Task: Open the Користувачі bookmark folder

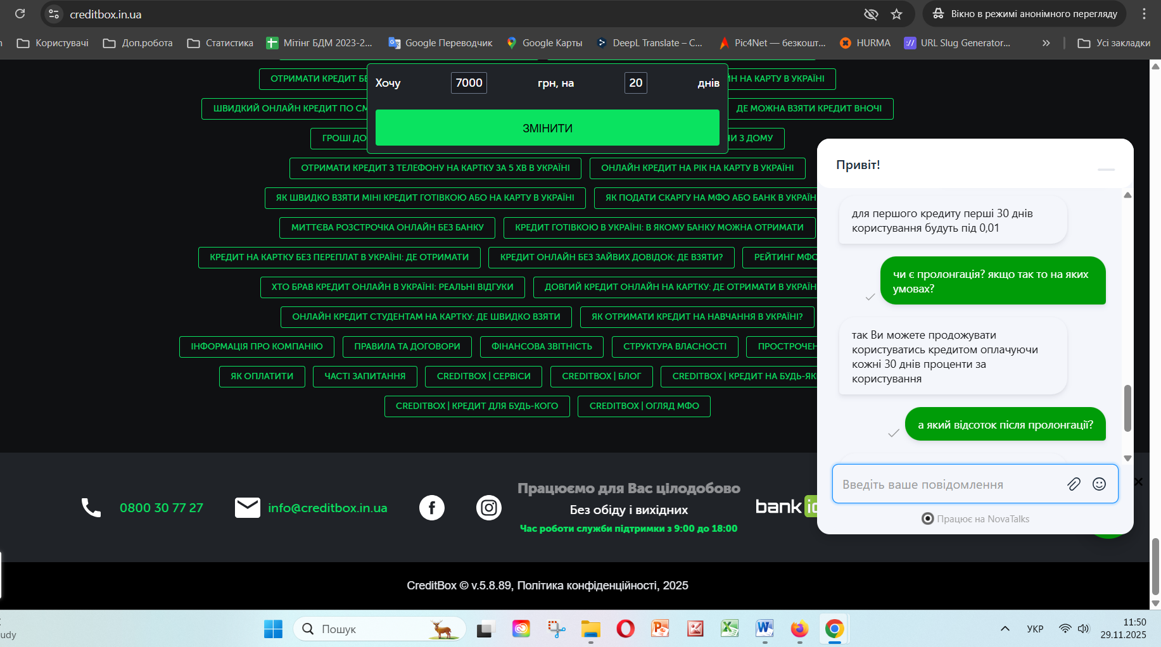Action: pyautogui.click(x=53, y=43)
